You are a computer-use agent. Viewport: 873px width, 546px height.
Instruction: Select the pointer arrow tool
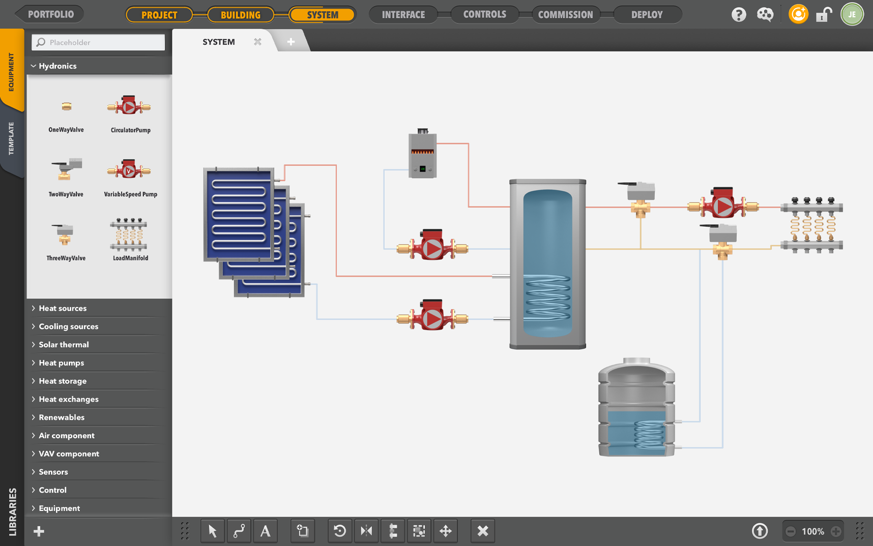(x=213, y=531)
